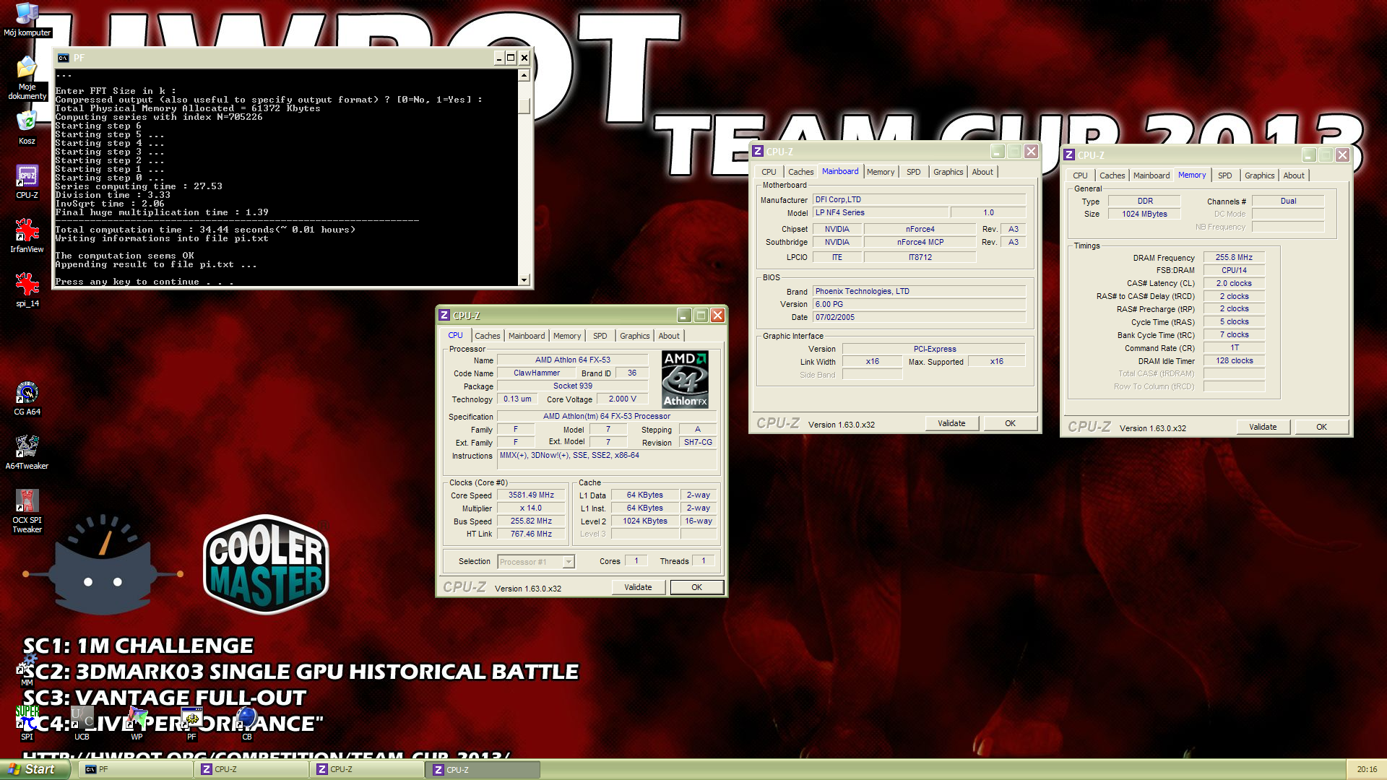The height and width of the screenshot is (780, 1387).
Task: Click the AMD Athlon FX processor logo
Action: coord(685,379)
